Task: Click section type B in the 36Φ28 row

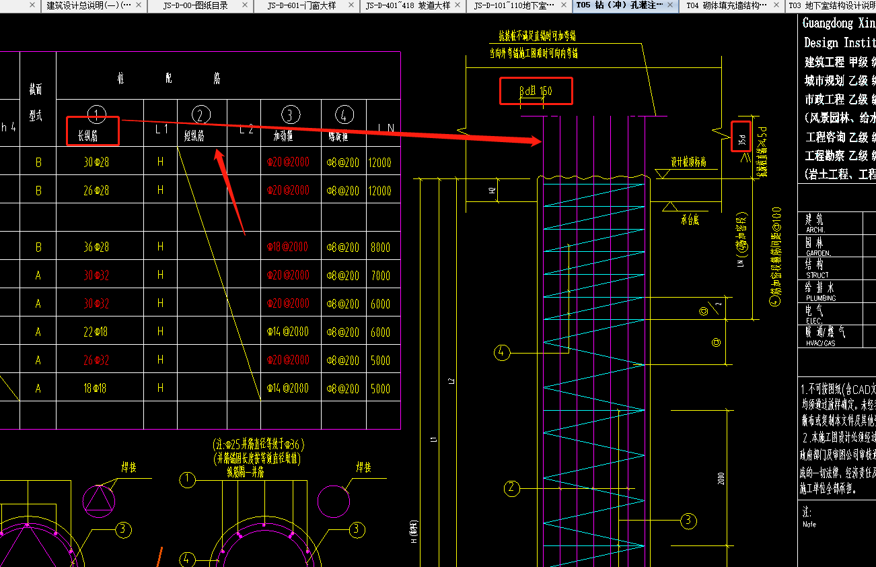Action: [x=38, y=247]
